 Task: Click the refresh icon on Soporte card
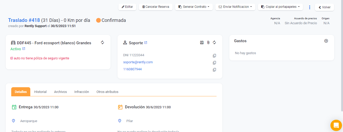tap(214, 42)
